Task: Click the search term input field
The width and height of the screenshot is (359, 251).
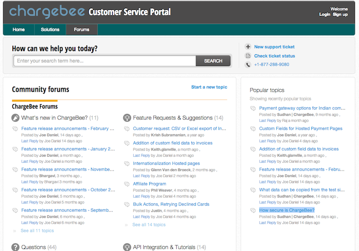Action: [x=105, y=61]
